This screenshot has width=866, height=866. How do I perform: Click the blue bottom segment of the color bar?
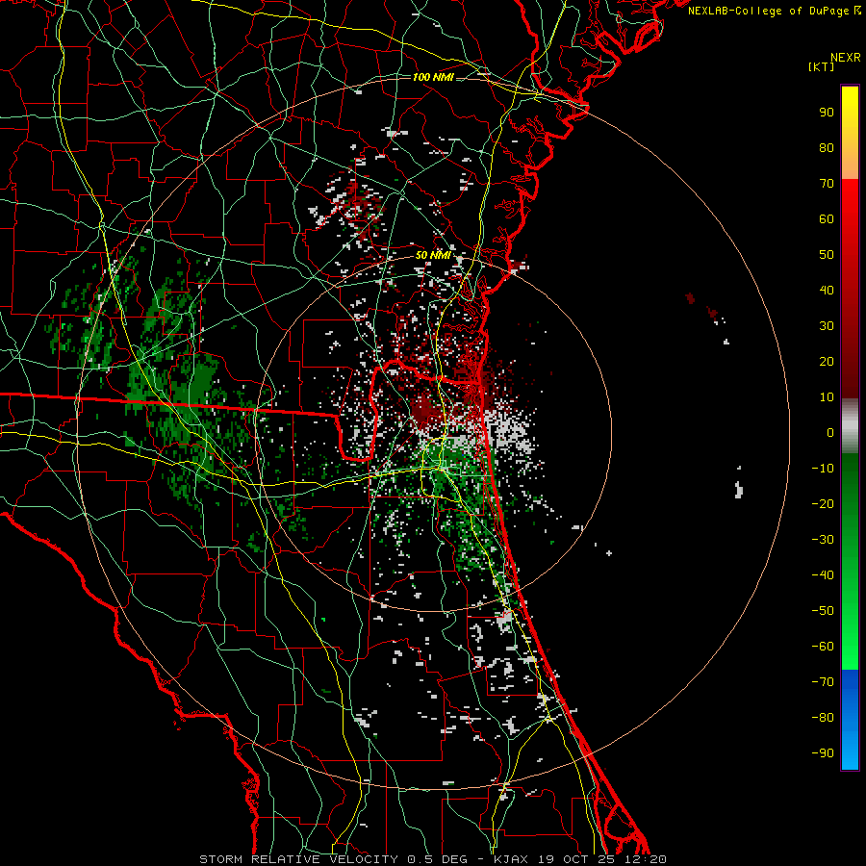pos(850,720)
